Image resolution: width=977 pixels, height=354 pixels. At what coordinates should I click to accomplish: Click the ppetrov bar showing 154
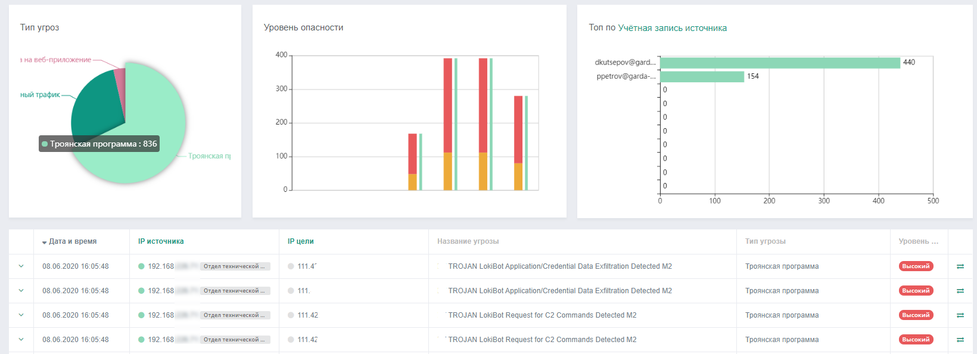coord(702,76)
